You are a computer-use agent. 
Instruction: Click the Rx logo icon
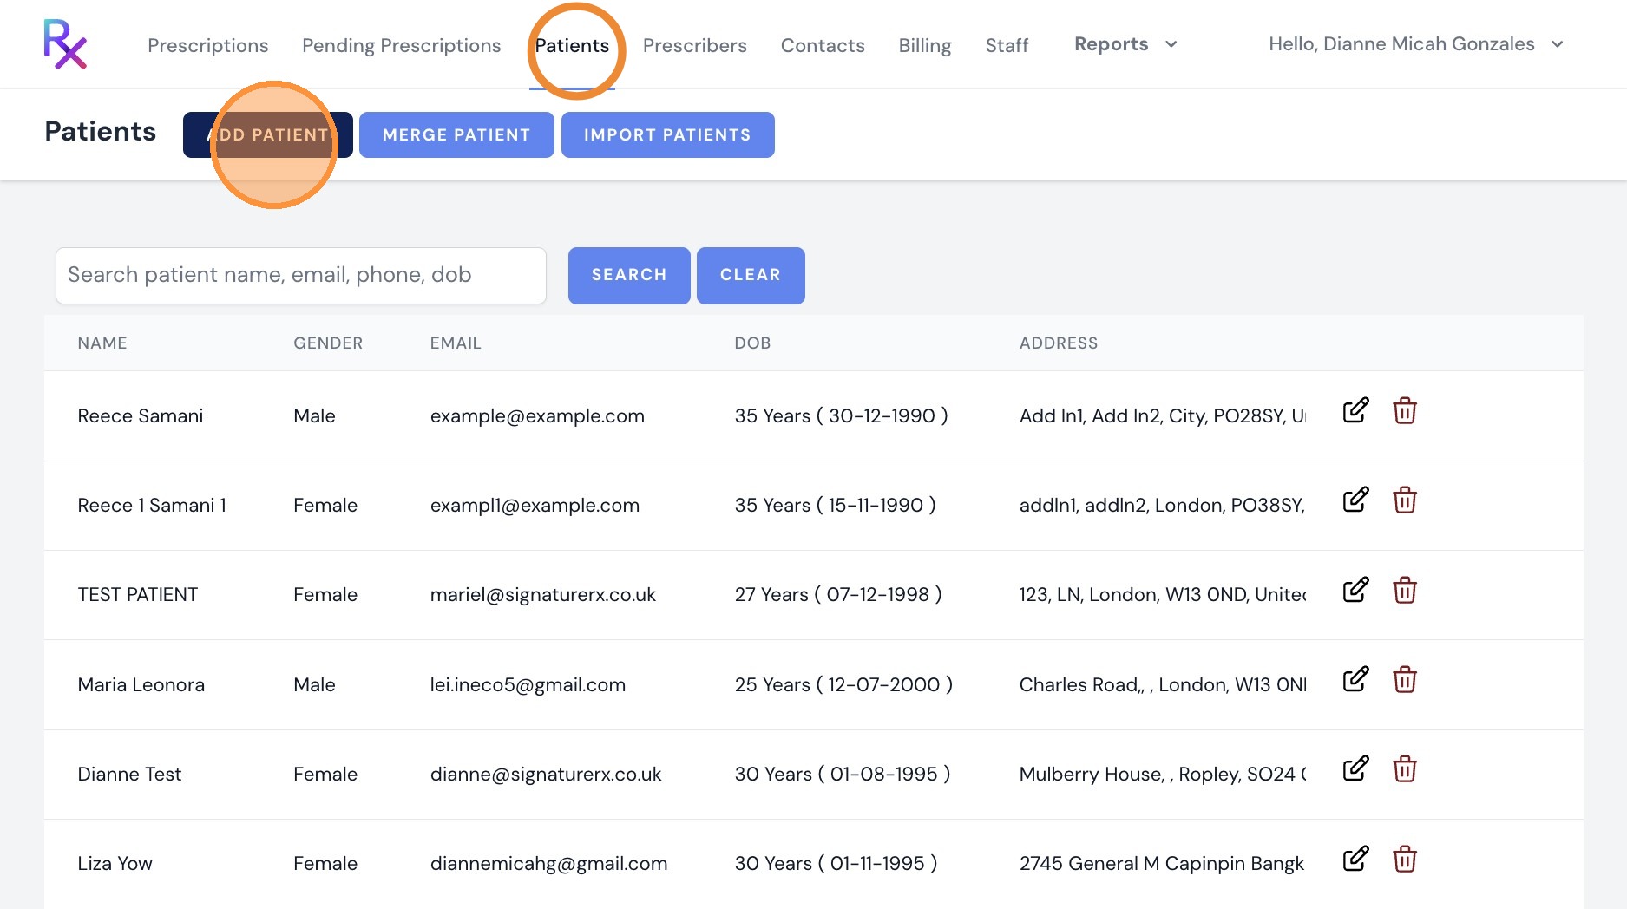[x=65, y=44]
